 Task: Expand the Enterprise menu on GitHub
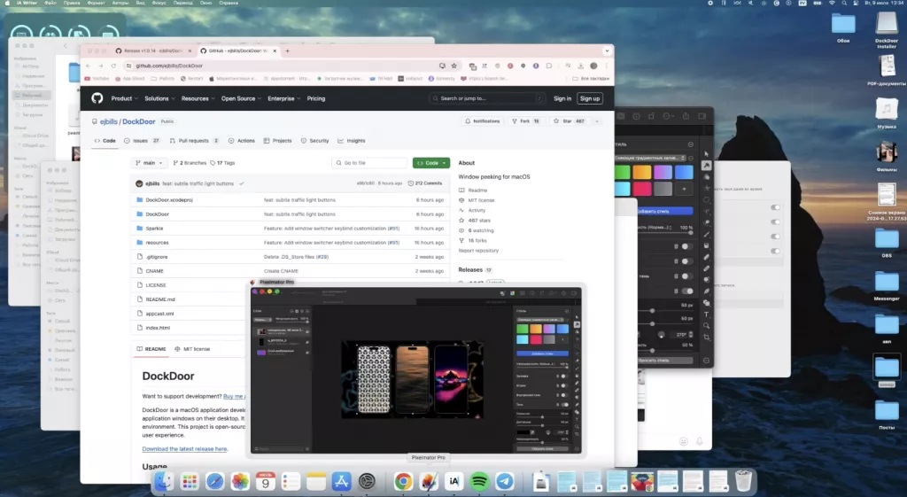click(x=283, y=98)
